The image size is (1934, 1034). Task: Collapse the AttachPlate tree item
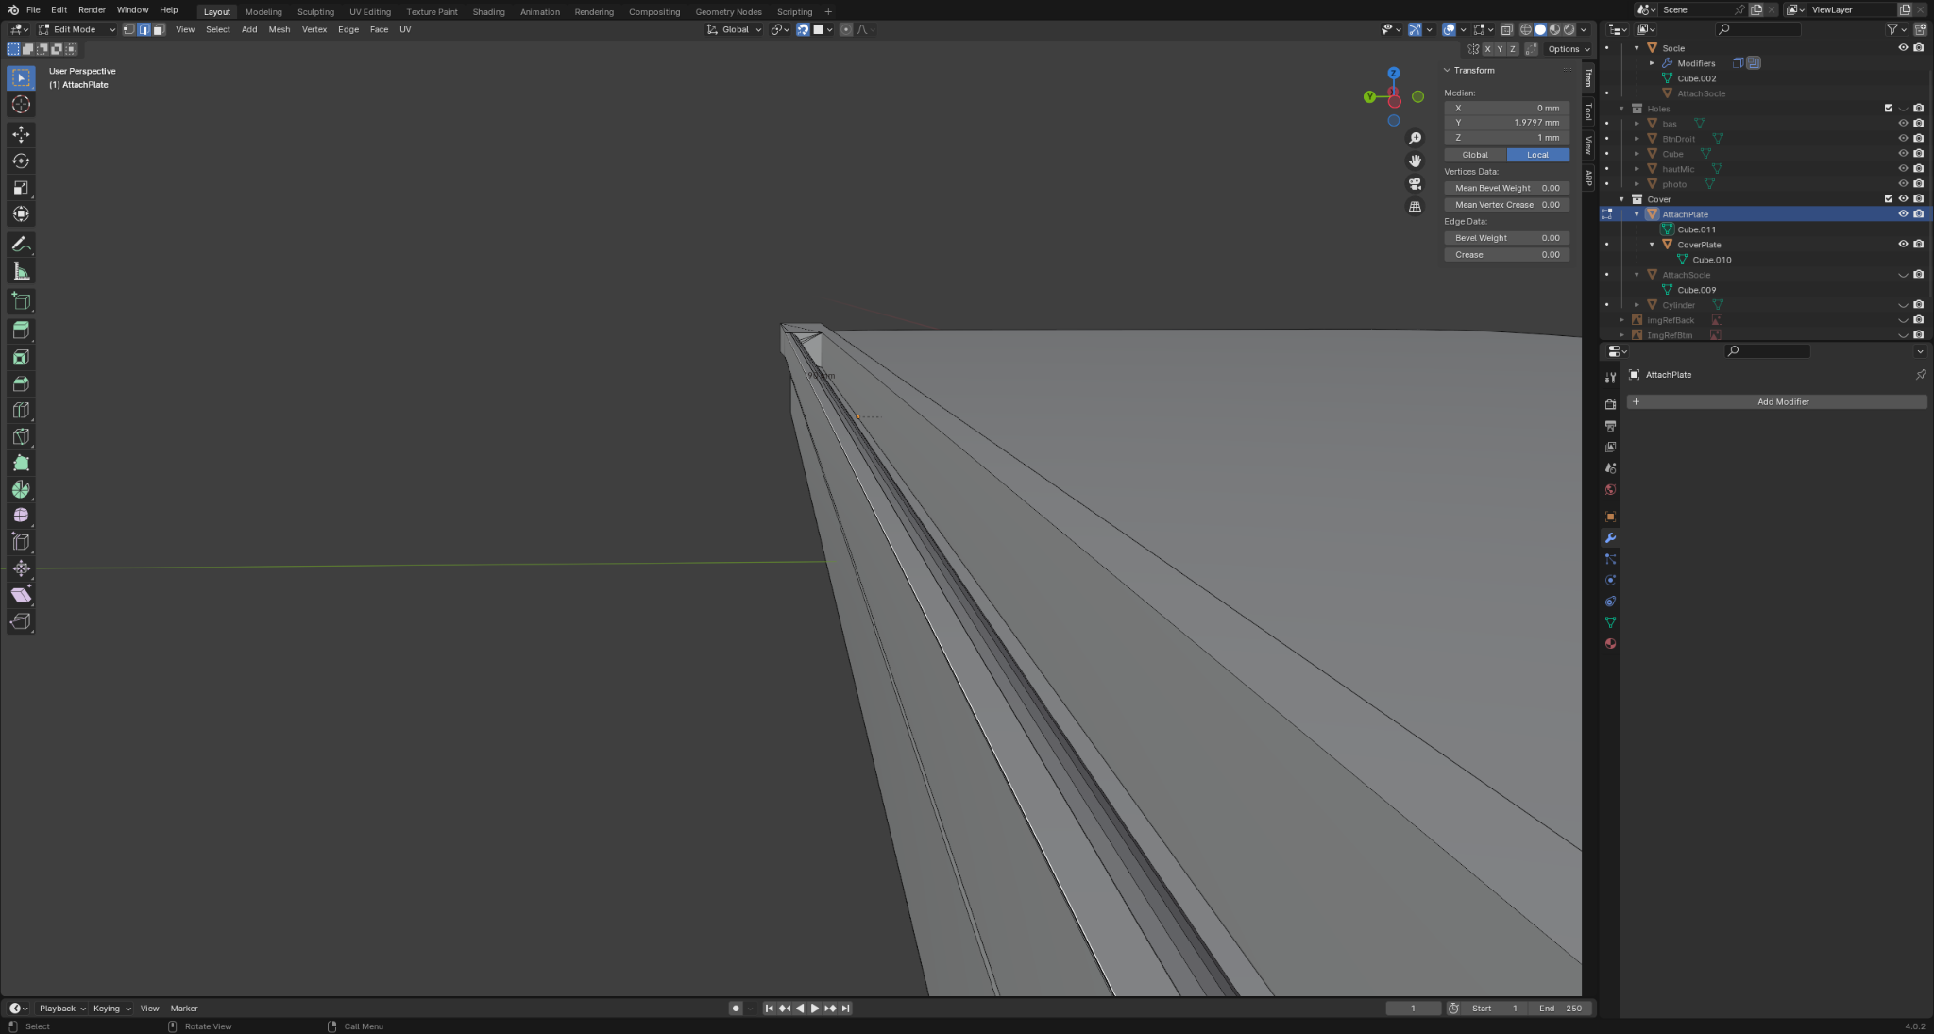pyautogui.click(x=1637, y=214)
